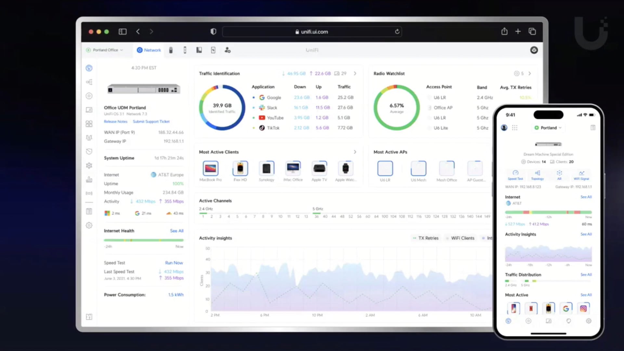Open the Portland Office site dropdown

click(105, 50)
